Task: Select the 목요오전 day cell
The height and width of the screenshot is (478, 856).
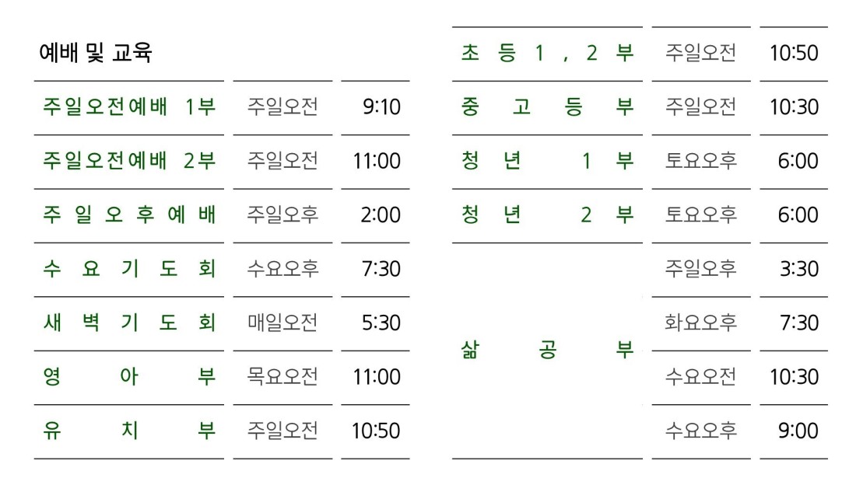Action: 282,376
